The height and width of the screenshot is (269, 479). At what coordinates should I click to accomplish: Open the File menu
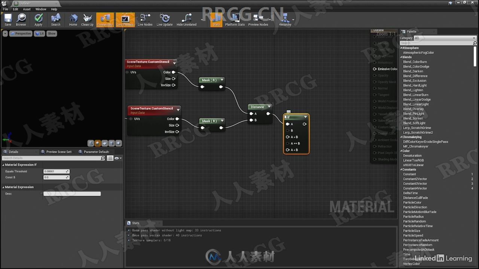tap(6, 9)
